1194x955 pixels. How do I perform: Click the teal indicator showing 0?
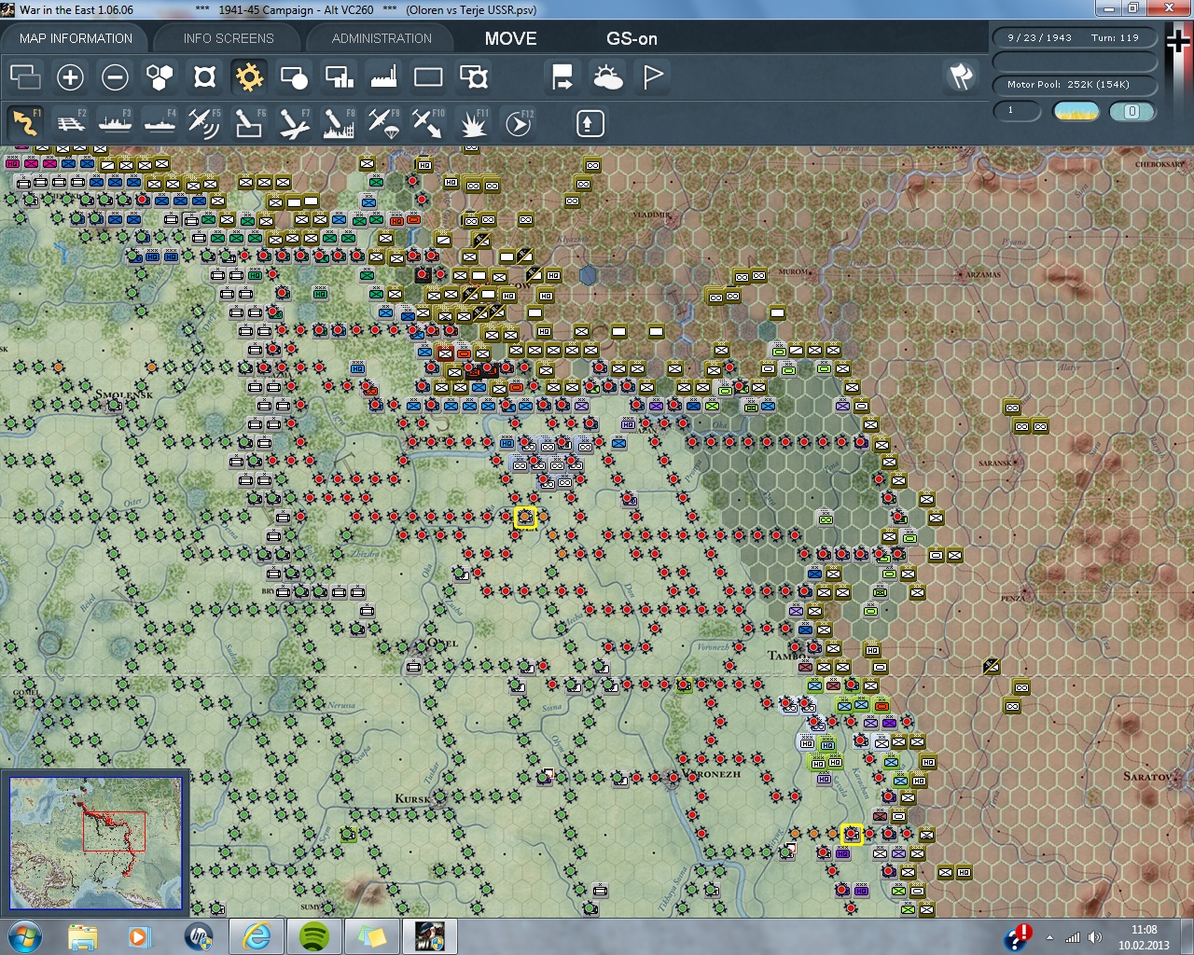(1132, 112)
